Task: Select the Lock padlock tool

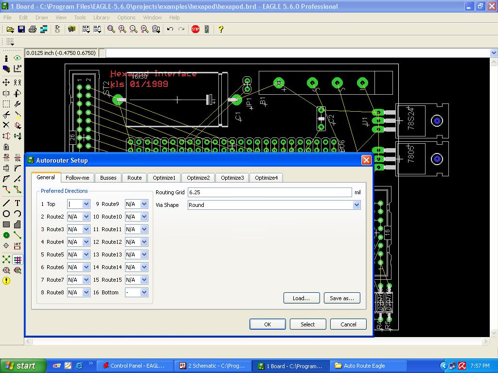Action: tap(6, 147)
